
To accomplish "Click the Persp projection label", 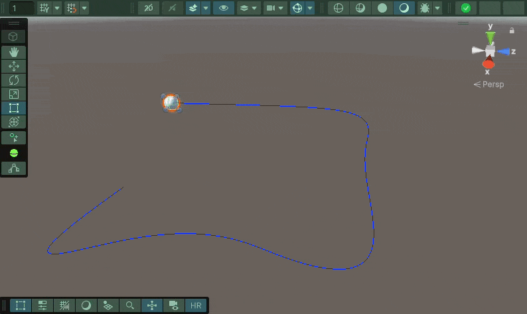I will pos(488,84).
